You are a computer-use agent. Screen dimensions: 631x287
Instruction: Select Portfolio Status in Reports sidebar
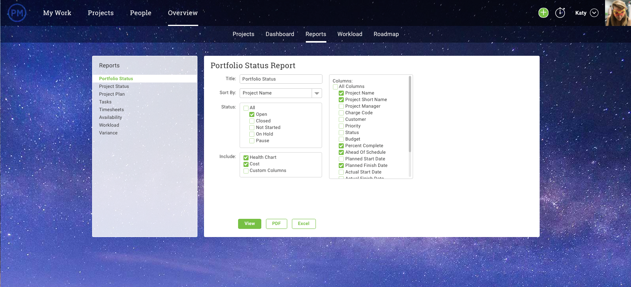pos(145,79)
